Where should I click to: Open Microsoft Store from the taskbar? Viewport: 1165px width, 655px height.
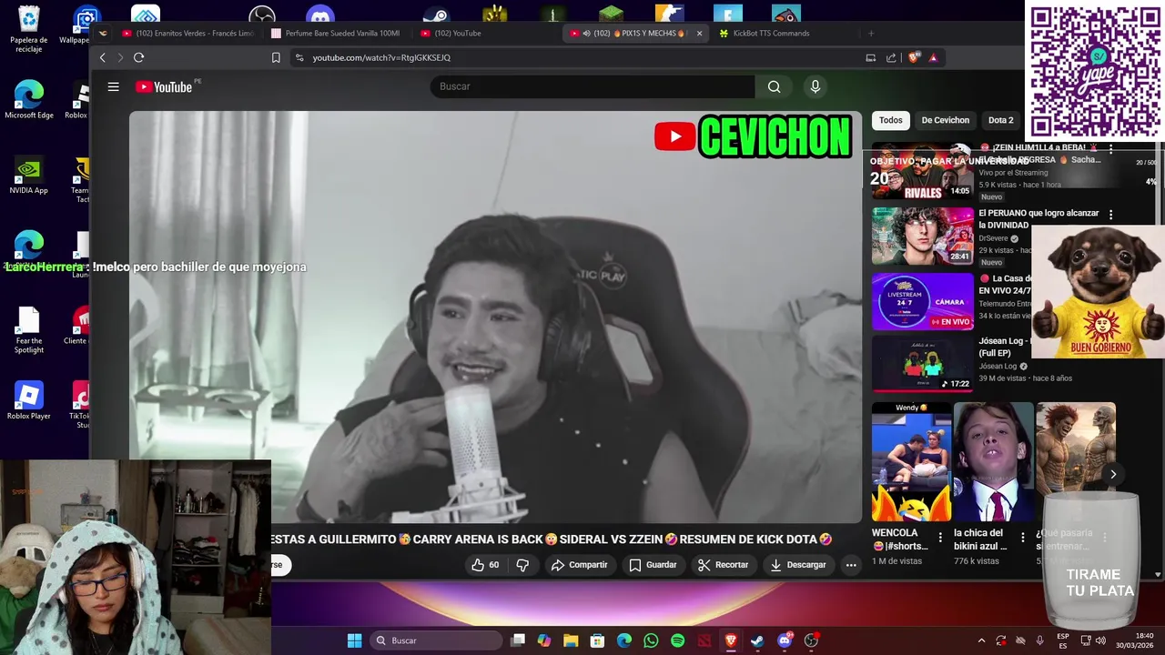(x=597, y=640)
